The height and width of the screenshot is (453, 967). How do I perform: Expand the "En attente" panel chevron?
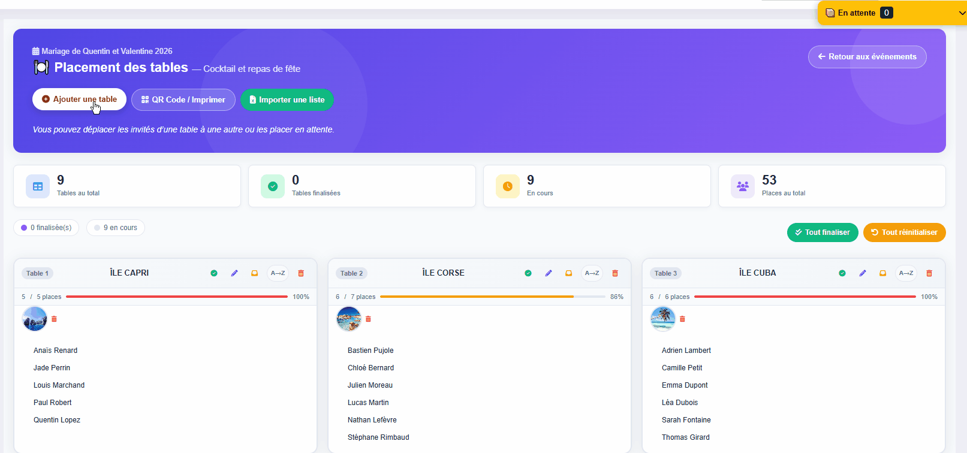tap(962, 13)
